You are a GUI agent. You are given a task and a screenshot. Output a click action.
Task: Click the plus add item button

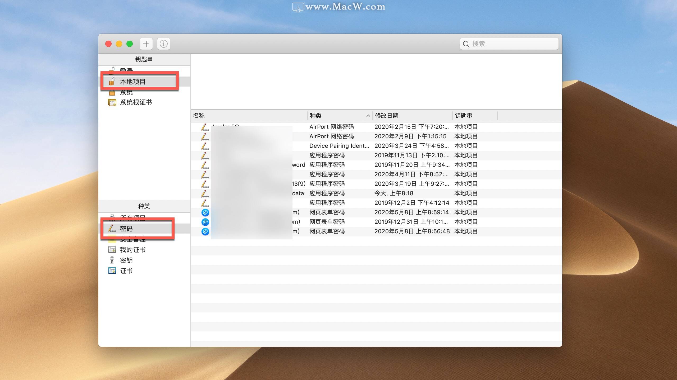click(146, 44)
